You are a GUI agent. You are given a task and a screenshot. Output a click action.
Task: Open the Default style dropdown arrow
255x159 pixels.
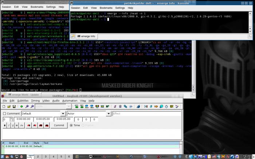63,114
